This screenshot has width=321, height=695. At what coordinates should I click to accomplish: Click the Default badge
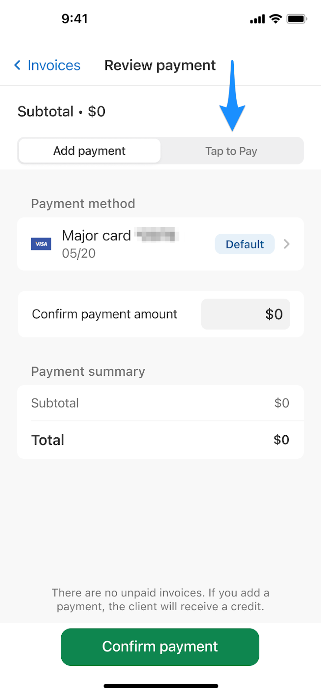tap(245, 244)
